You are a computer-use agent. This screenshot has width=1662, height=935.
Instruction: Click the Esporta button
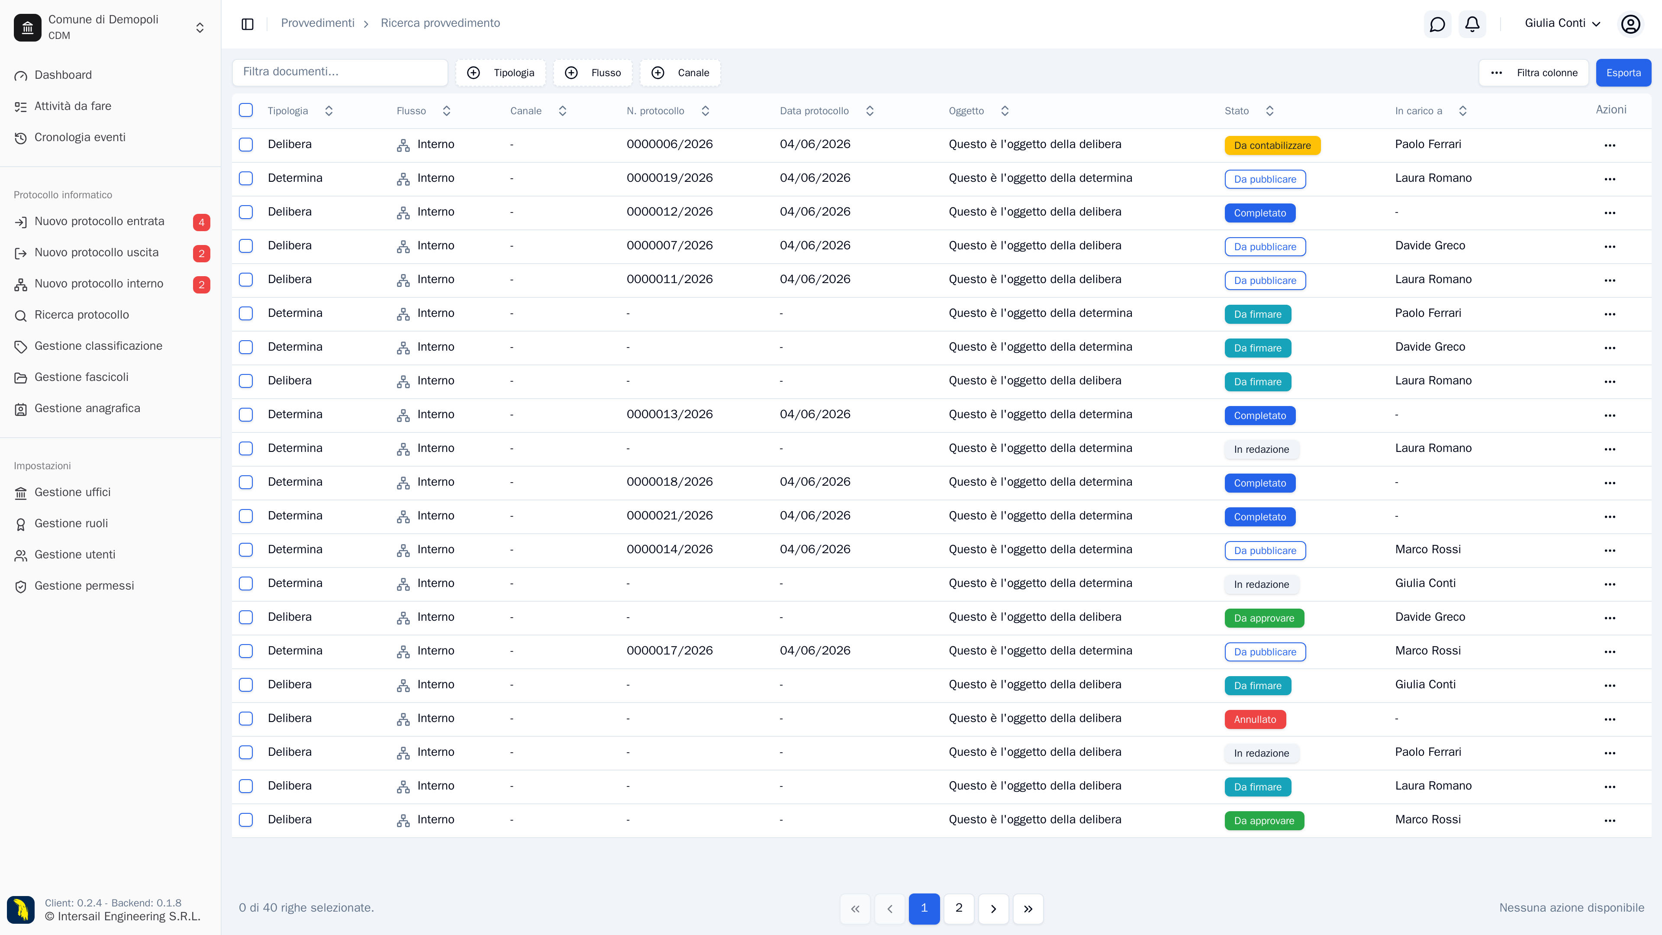1623,73
